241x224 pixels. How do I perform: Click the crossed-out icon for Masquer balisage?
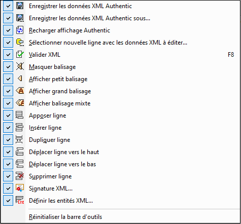20,67
